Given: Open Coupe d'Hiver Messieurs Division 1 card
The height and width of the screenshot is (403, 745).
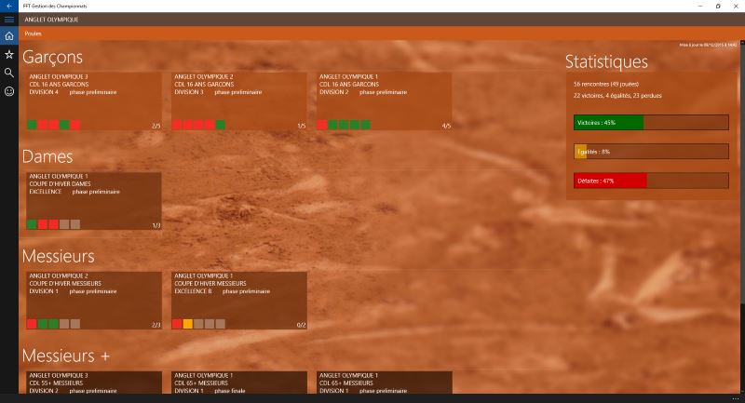Looking at the screenshot, I should click(x=94, y=301).
